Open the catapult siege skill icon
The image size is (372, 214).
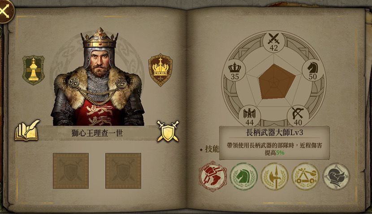click(306, 176)
